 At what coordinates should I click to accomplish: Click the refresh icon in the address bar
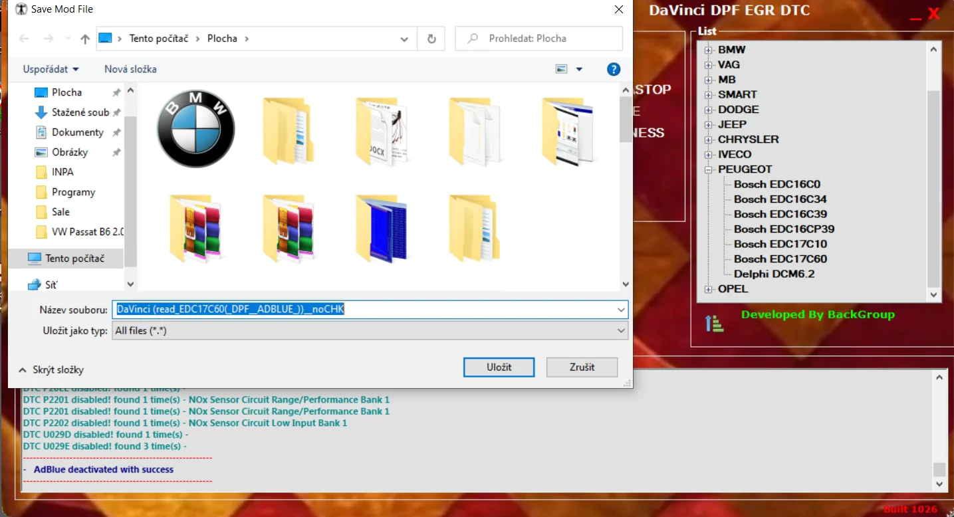[x=430, y=39]
